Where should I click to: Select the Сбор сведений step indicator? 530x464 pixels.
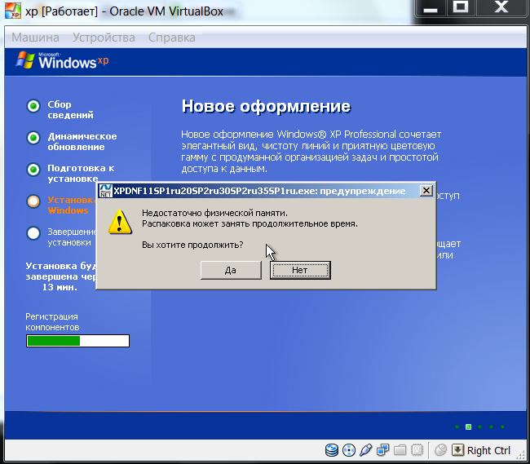[33, 106]
